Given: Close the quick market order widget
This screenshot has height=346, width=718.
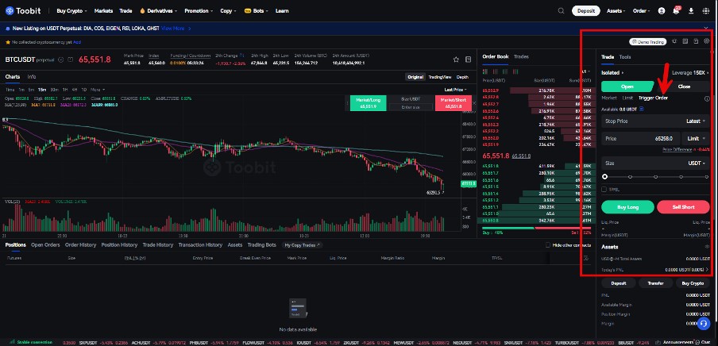Looking at the screenshot, I should [474, 103].
